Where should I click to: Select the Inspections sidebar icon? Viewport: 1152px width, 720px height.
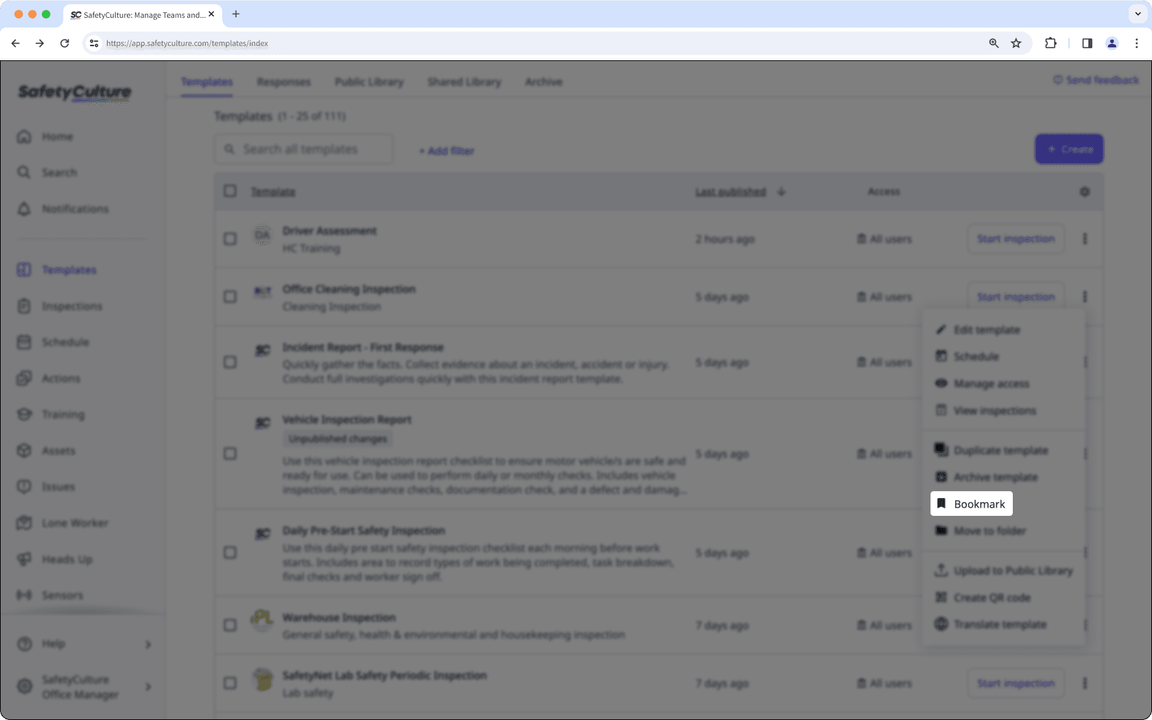24,306
